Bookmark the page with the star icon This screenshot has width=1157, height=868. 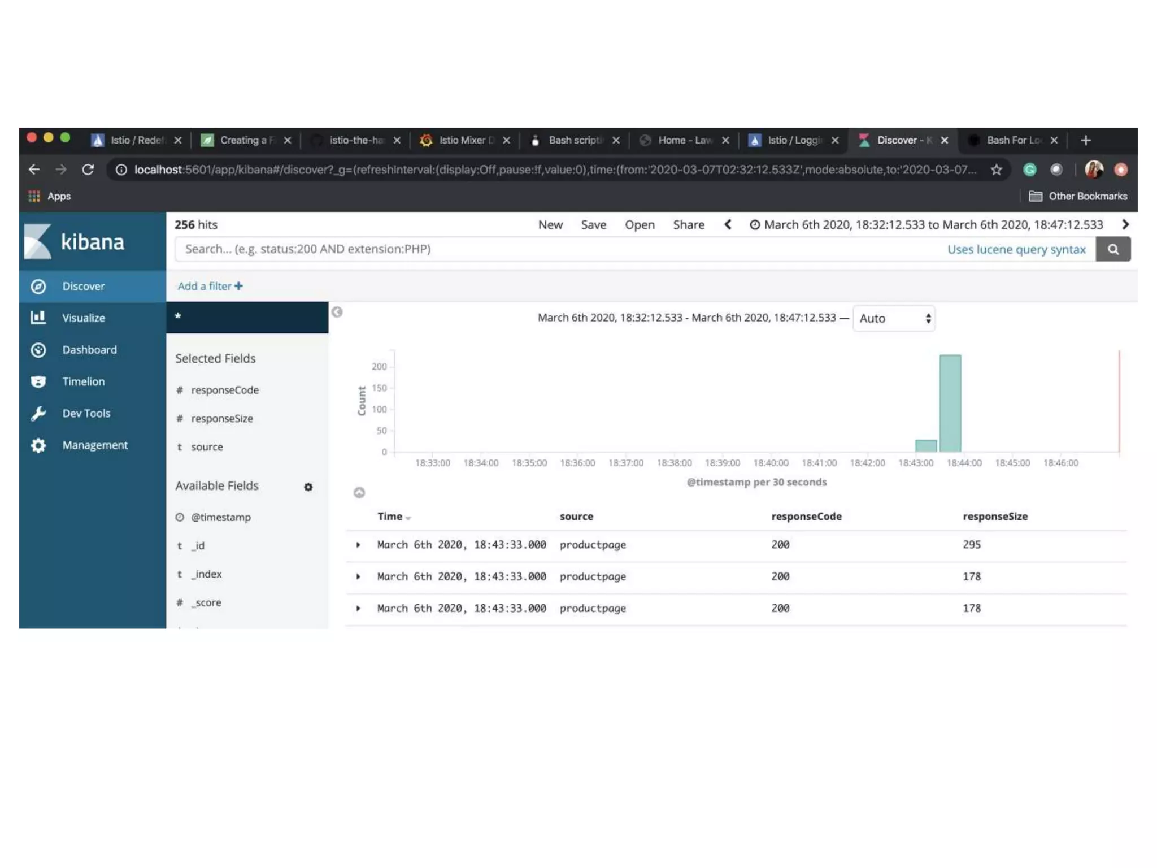996,170
